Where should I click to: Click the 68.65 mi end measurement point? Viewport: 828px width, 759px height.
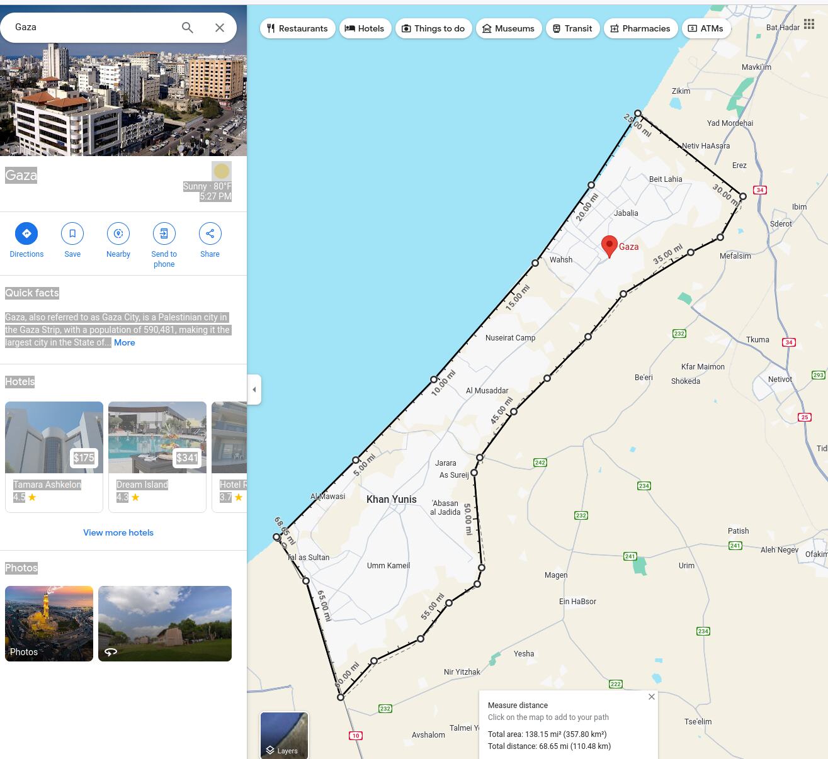(x=276, y=537)
